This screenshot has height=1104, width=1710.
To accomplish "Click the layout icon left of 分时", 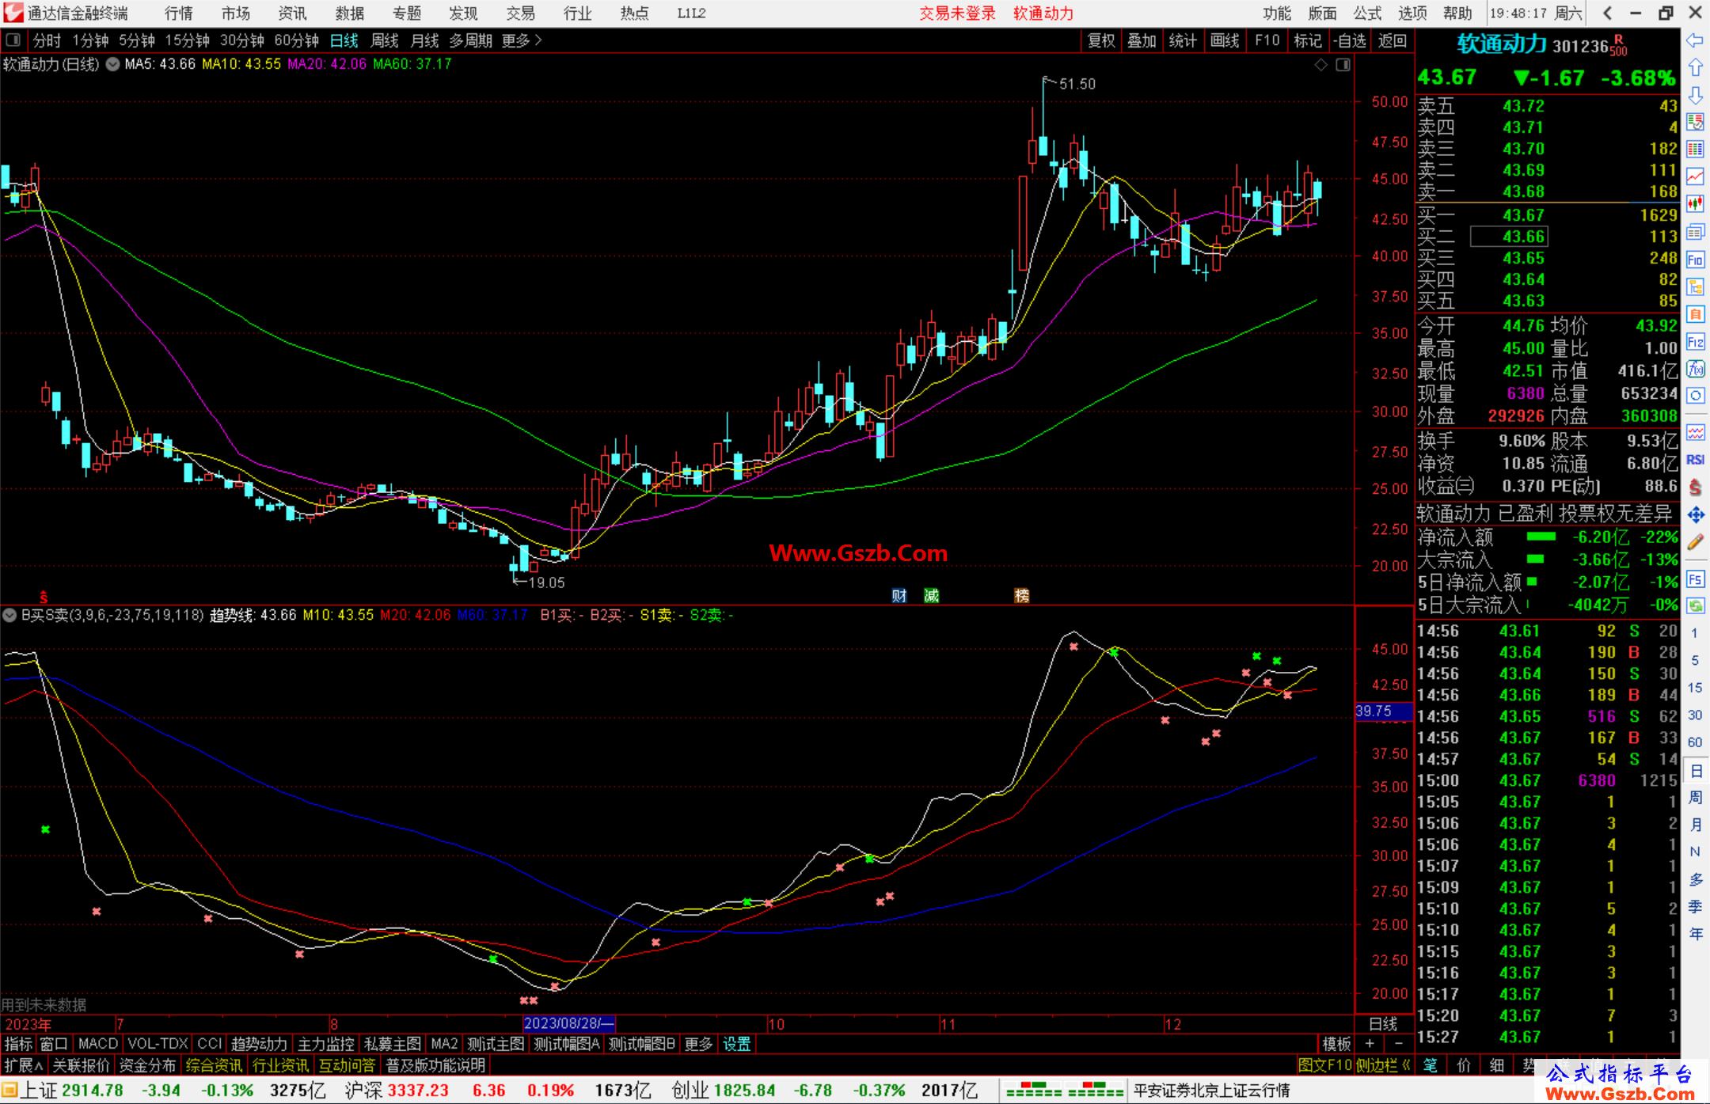I will coord(13,40).
